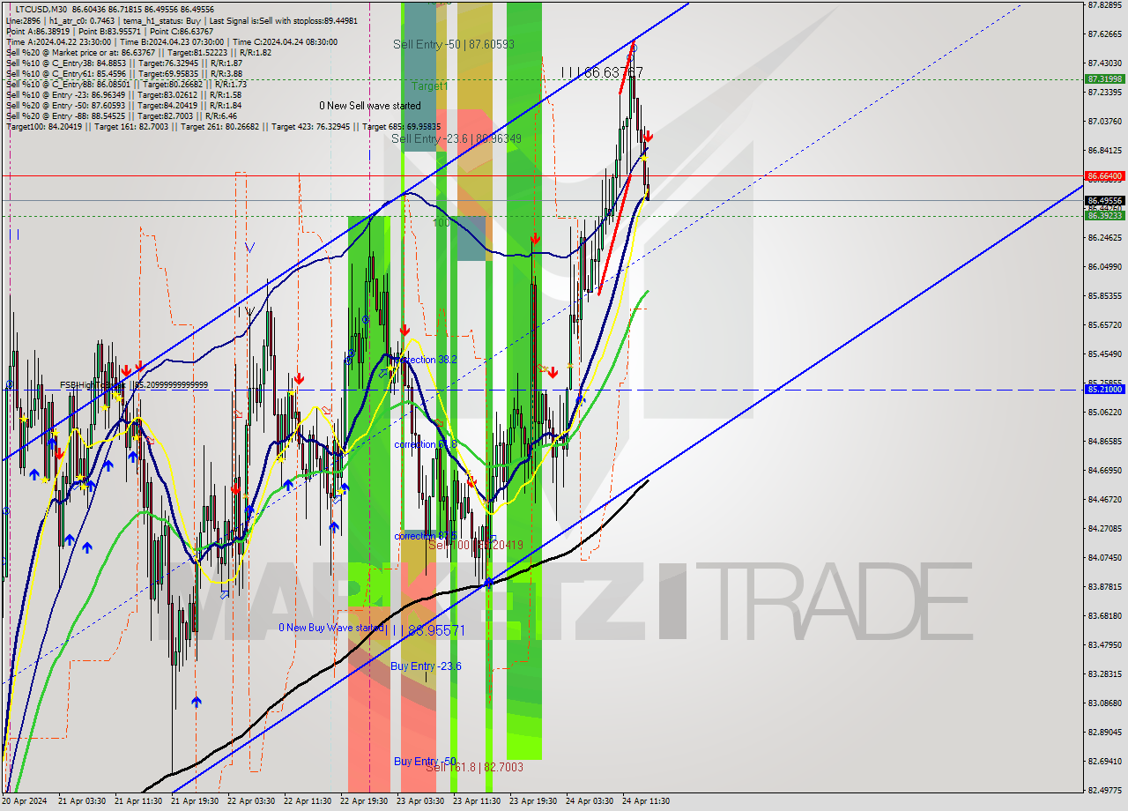The height and width of the screenshot is (811, 1128).
Task: Click the 'Buy Entry -50' label
Action: [425, 762]
